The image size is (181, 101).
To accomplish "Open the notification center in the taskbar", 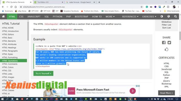I will pos(177,99).
